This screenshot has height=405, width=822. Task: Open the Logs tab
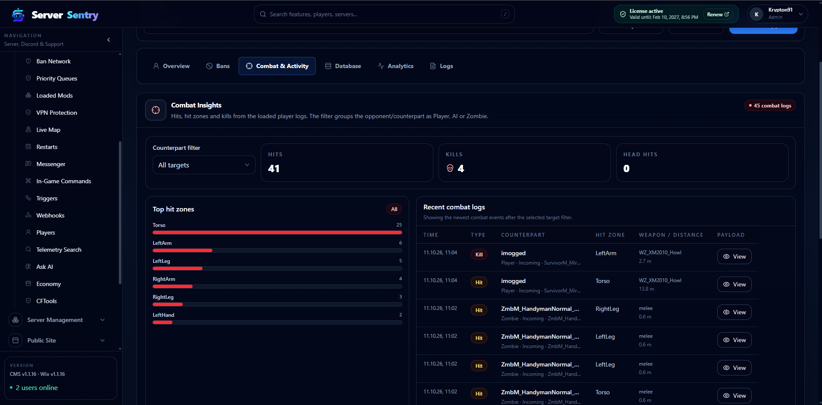[x=441, y=66]
